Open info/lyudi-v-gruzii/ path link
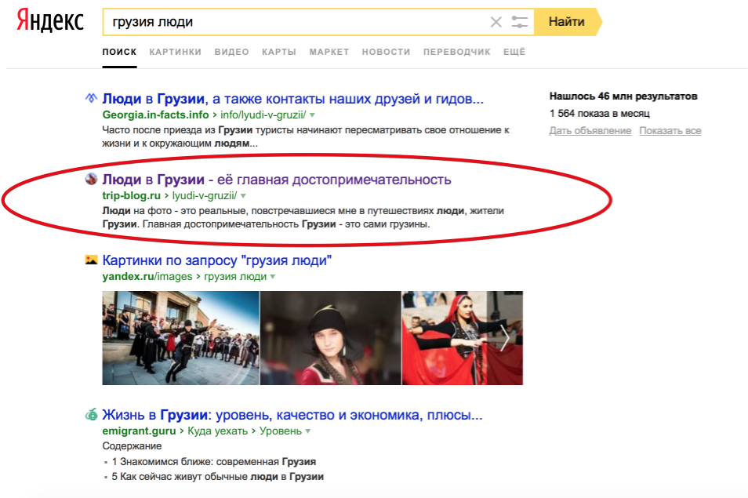Image resolution: width=748 pixels, height=498 pixels. (263, 115)
